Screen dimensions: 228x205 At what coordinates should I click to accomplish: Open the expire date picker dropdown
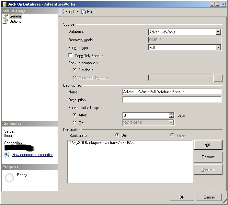[x=171, y=123]
